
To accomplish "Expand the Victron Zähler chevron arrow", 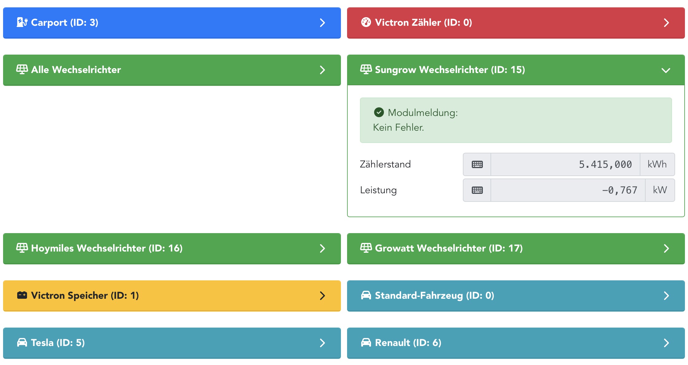I will 666,23.
